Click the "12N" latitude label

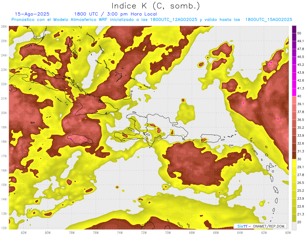pyautogui.click(x=4, y=228)
